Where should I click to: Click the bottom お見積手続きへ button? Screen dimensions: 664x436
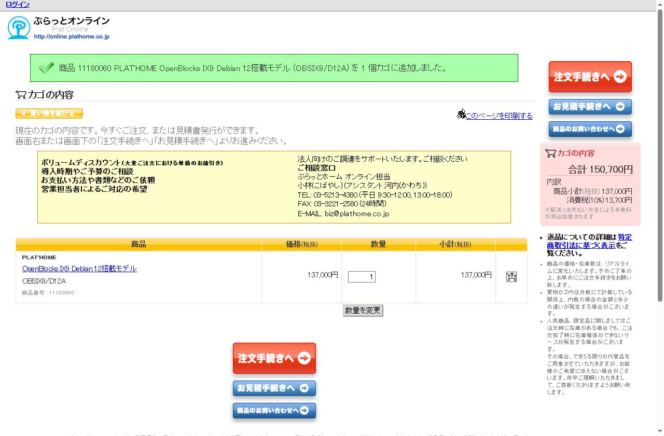274,388
